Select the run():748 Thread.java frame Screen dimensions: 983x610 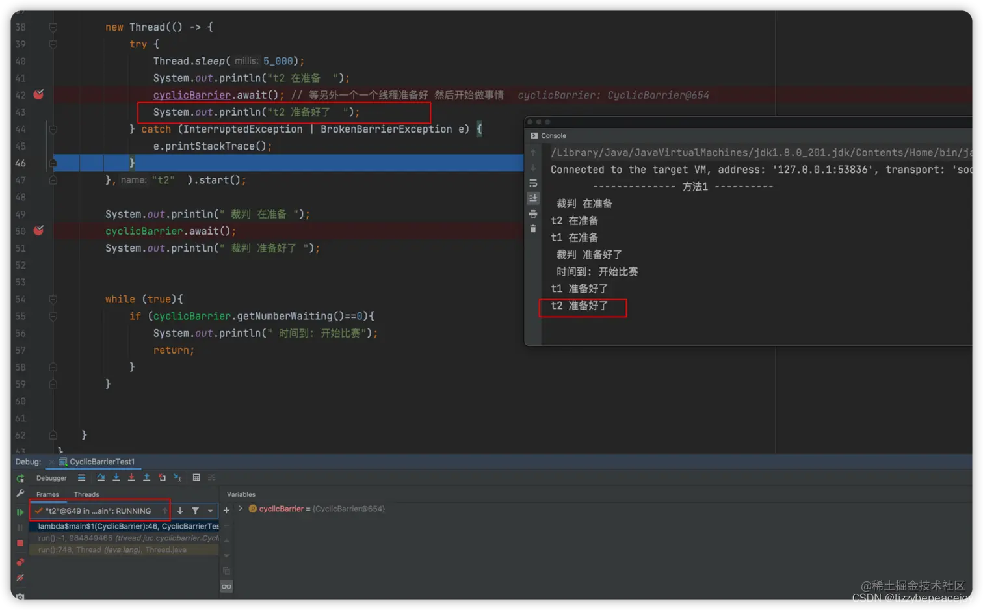click(124, 550)
